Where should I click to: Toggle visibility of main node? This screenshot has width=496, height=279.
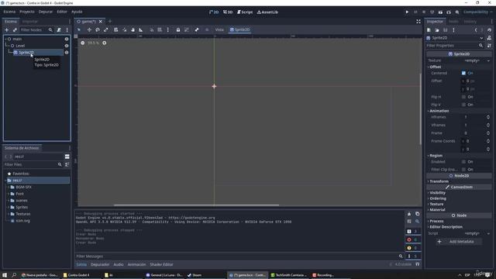click(x=67, y=39)
